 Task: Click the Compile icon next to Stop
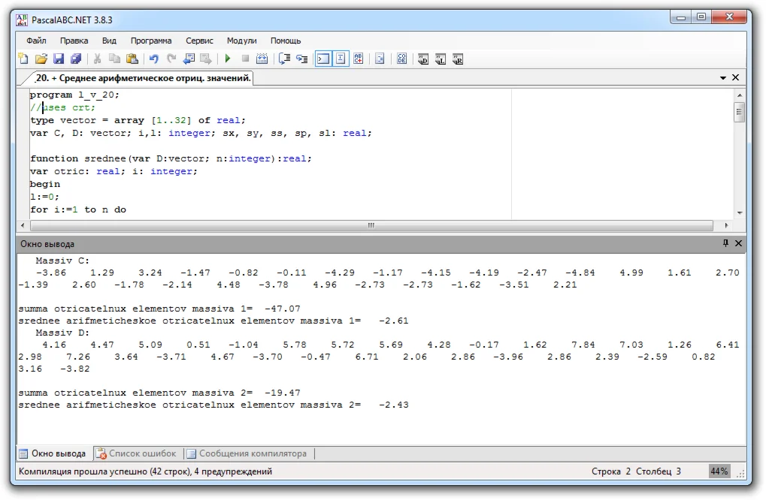click(x=262, y=59)
